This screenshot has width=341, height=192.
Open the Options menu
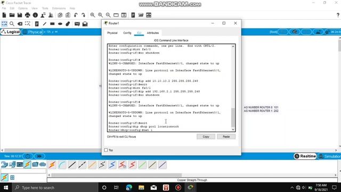click(23, 9)
